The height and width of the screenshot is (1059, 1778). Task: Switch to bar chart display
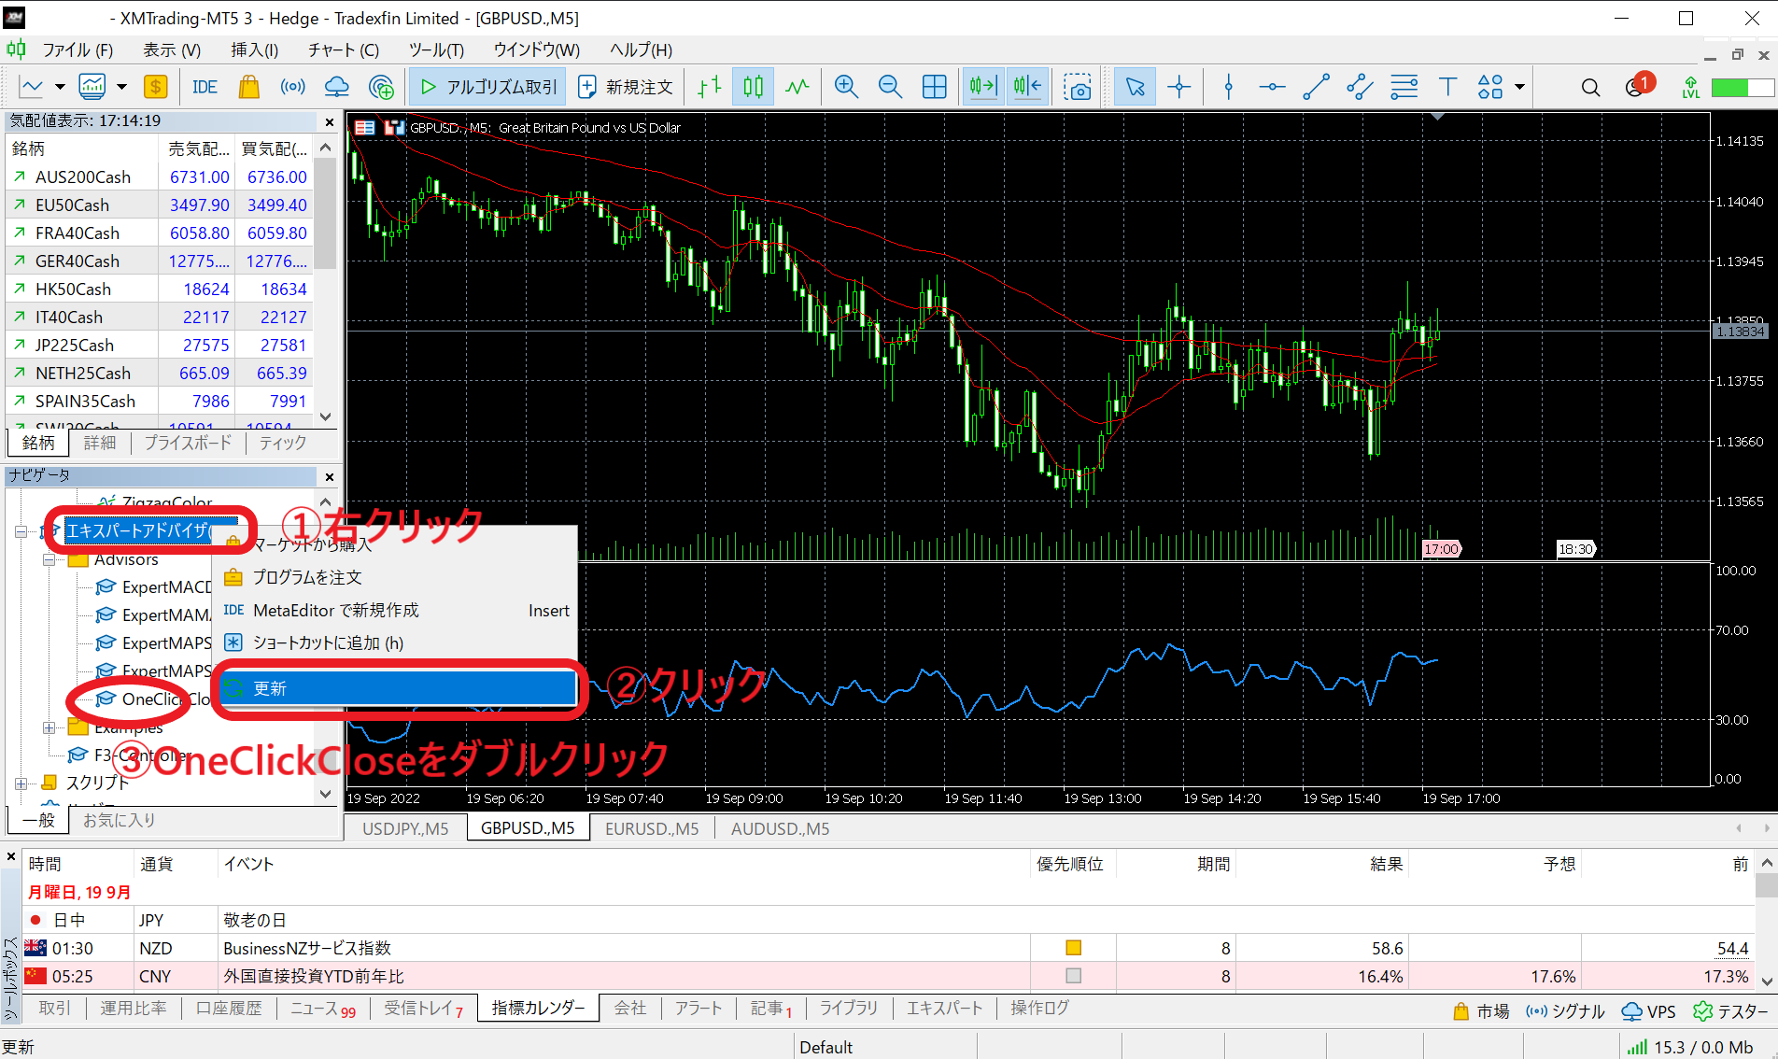pyautogui.click(x=710, y=87)
